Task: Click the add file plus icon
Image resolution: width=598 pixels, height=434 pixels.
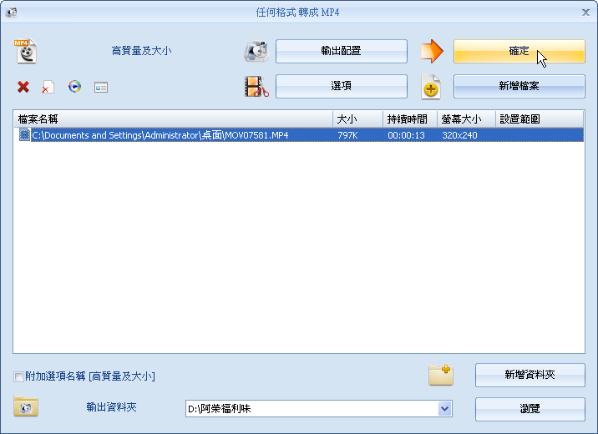Action: click(x=431, y=87)
